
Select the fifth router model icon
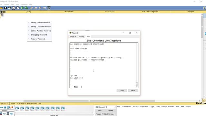[x=37, y=109]
